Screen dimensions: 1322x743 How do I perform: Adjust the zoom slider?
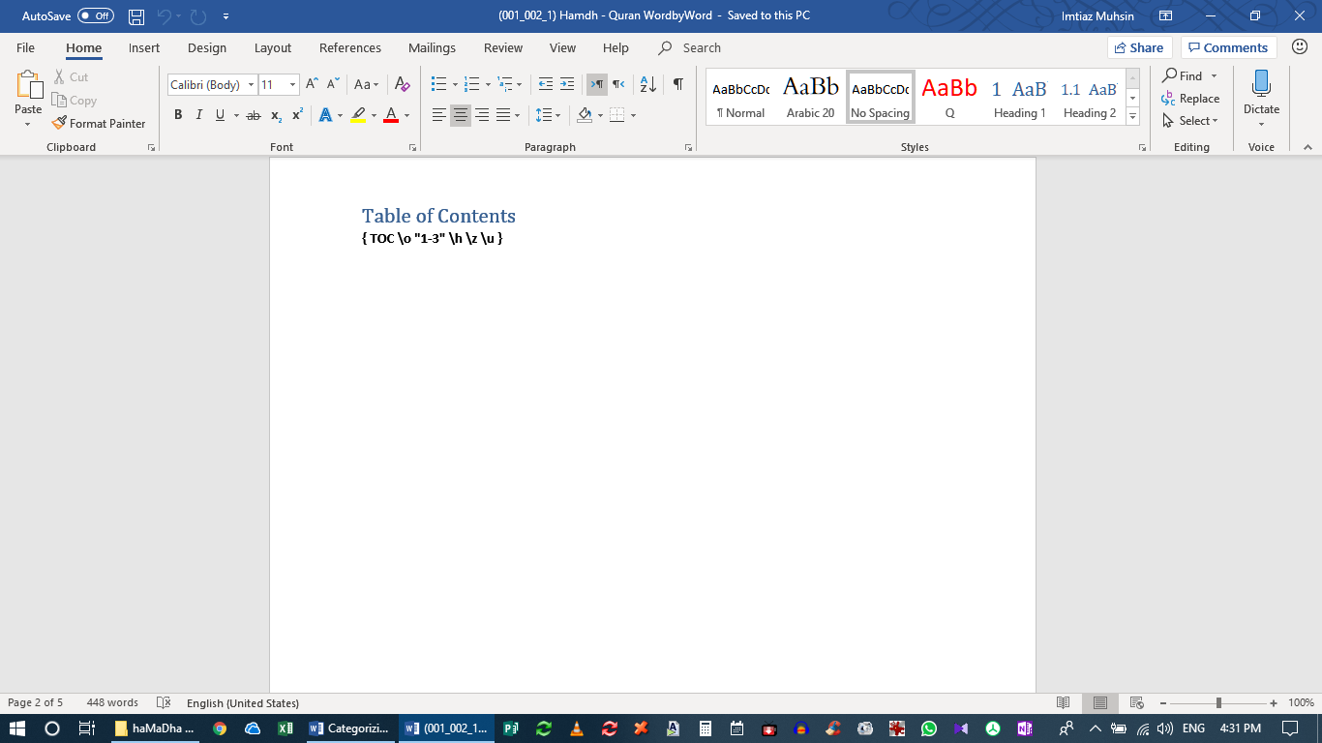(x=1218, y=702)
